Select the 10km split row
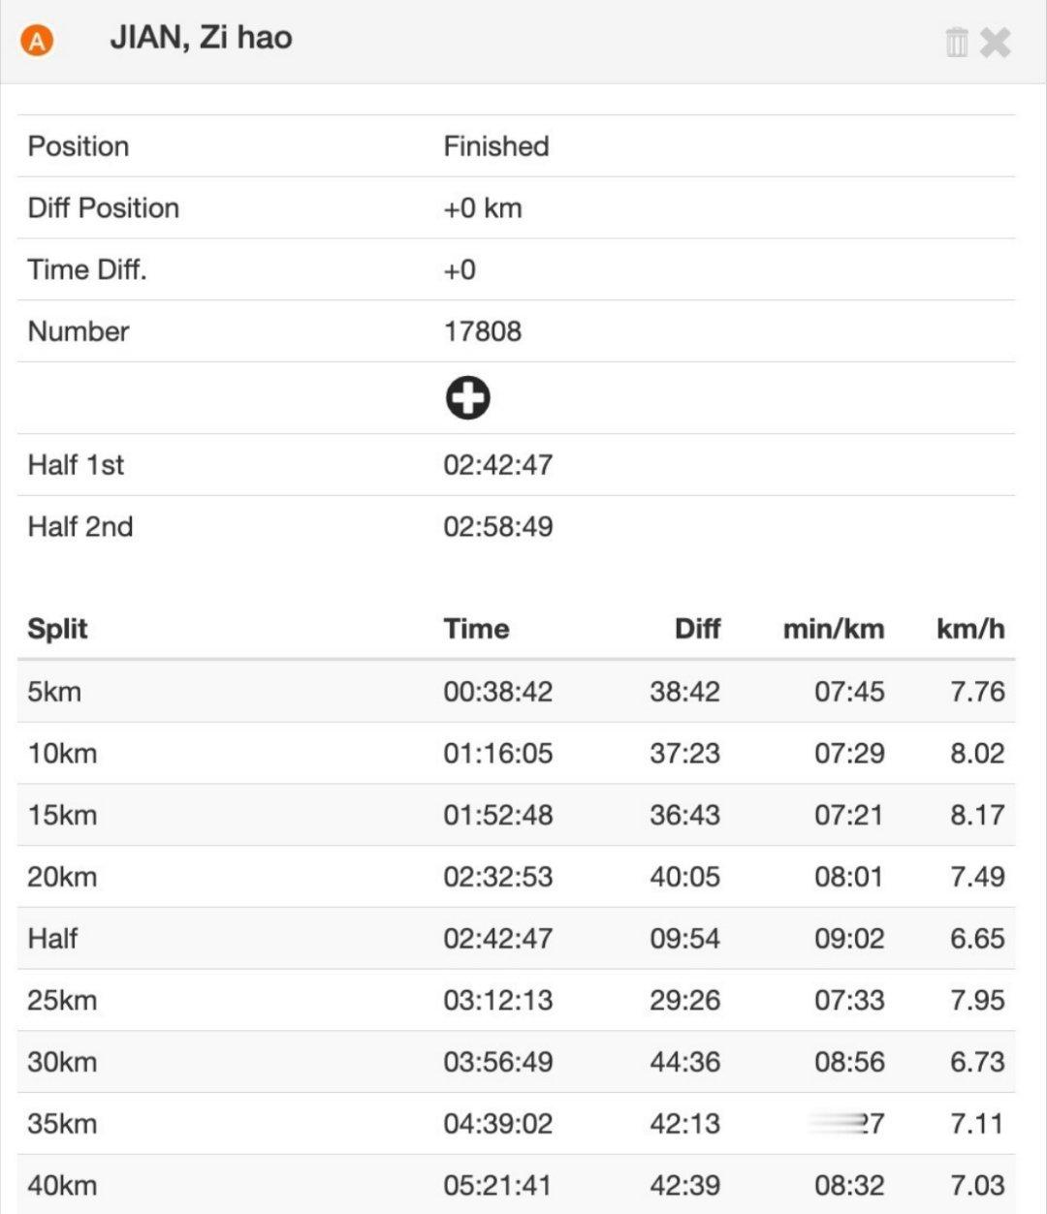The image size is (1047, 1214). tap(516, 753)
